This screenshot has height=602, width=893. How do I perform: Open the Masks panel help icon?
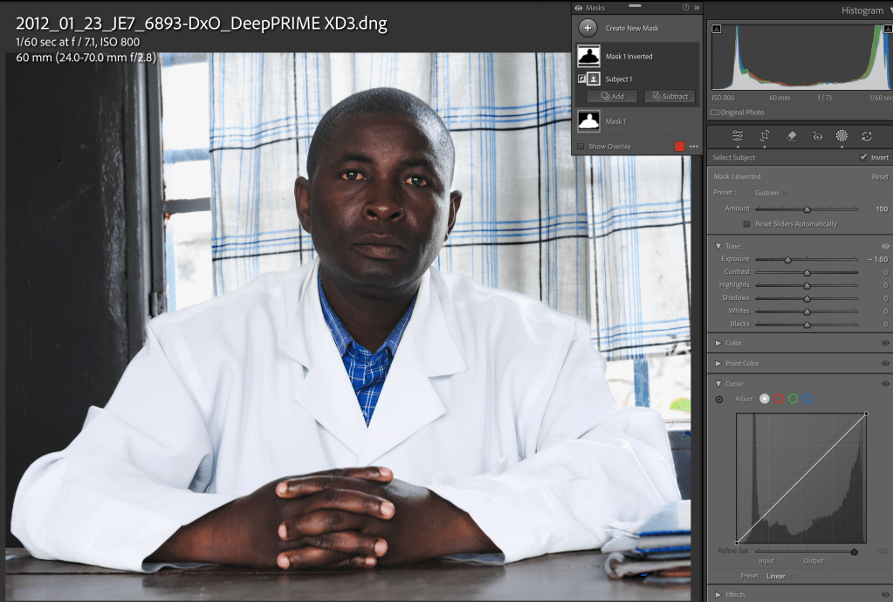[685, 7]
